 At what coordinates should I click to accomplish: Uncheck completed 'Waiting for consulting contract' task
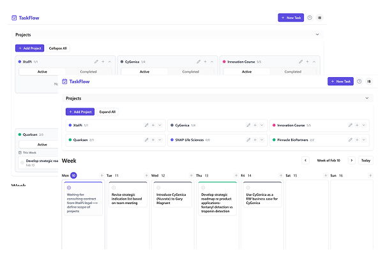tap(69, 187)
